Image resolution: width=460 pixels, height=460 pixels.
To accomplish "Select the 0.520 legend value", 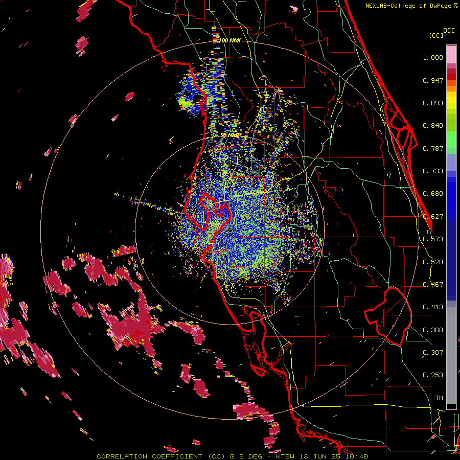I will coord(433,262).
